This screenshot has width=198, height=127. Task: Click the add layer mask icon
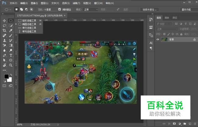tap(174, 124)
